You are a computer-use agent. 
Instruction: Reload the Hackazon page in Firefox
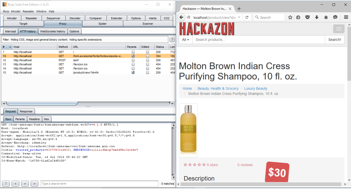247,17
